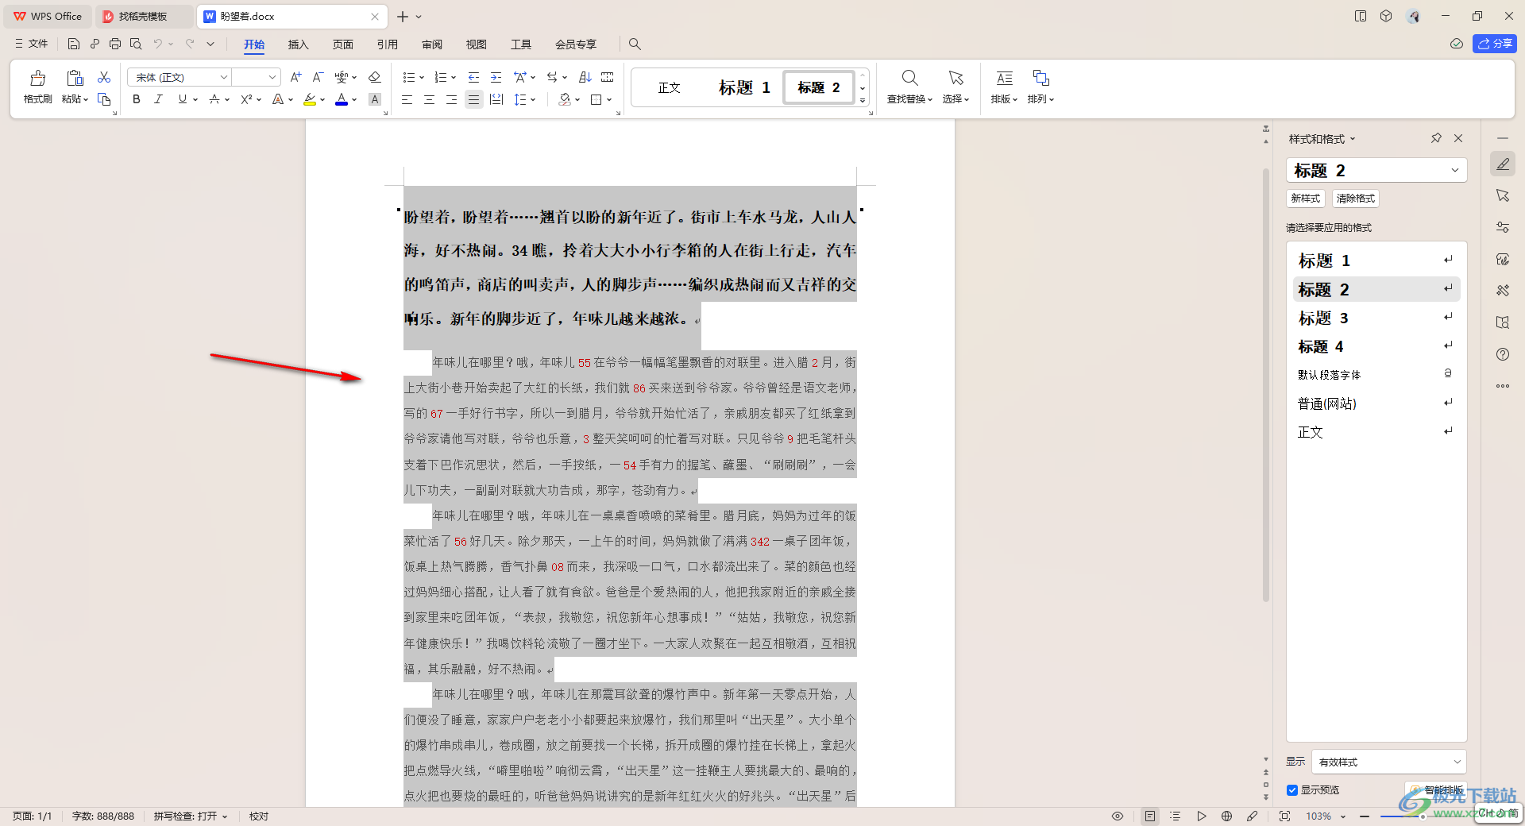Select the Format Painter tool

[x=37, y=87]
